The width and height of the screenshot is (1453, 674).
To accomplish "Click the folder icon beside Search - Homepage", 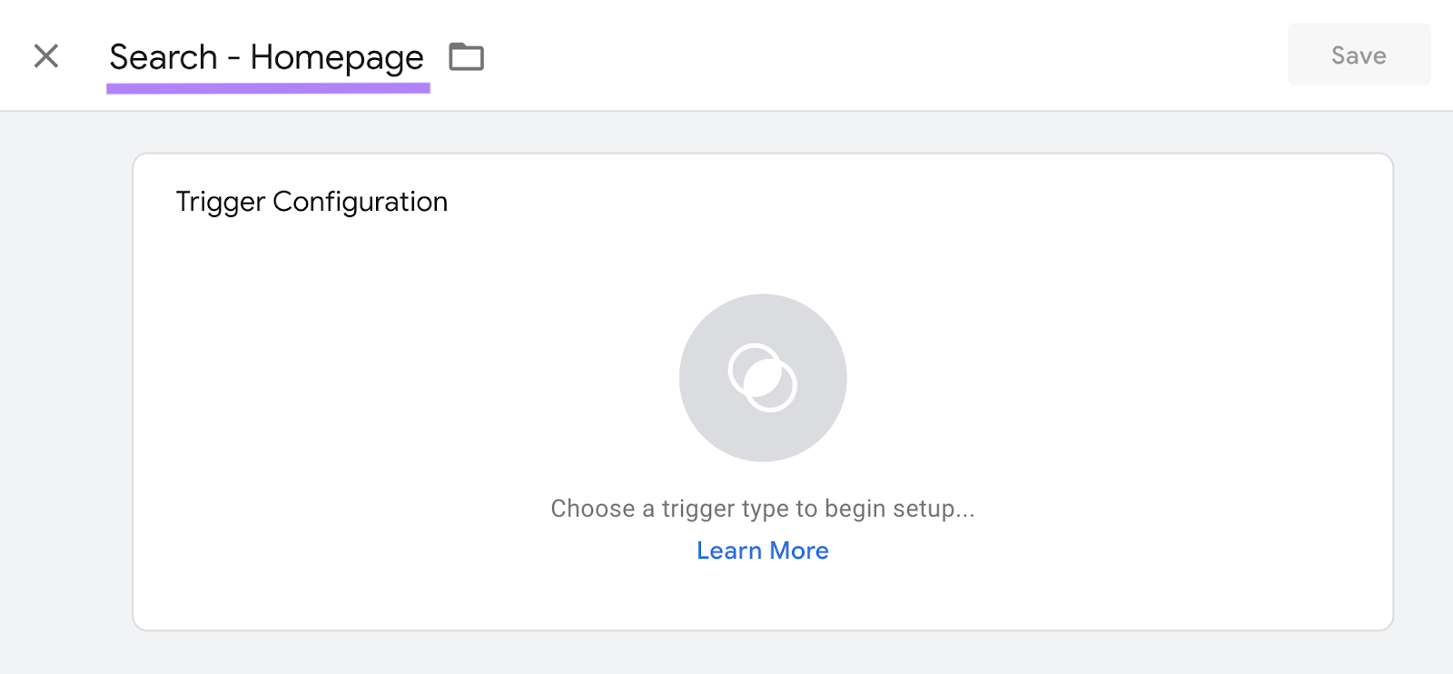I will (x=466, y=56).
